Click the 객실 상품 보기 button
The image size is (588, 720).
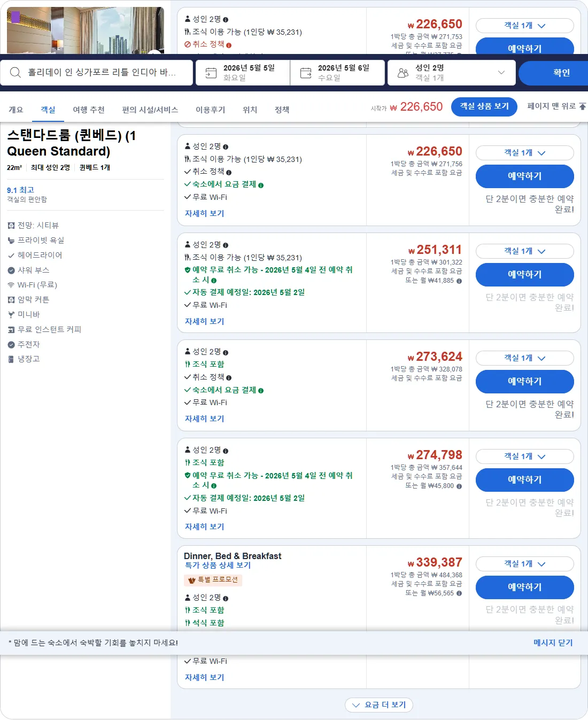tap(484, 106)
